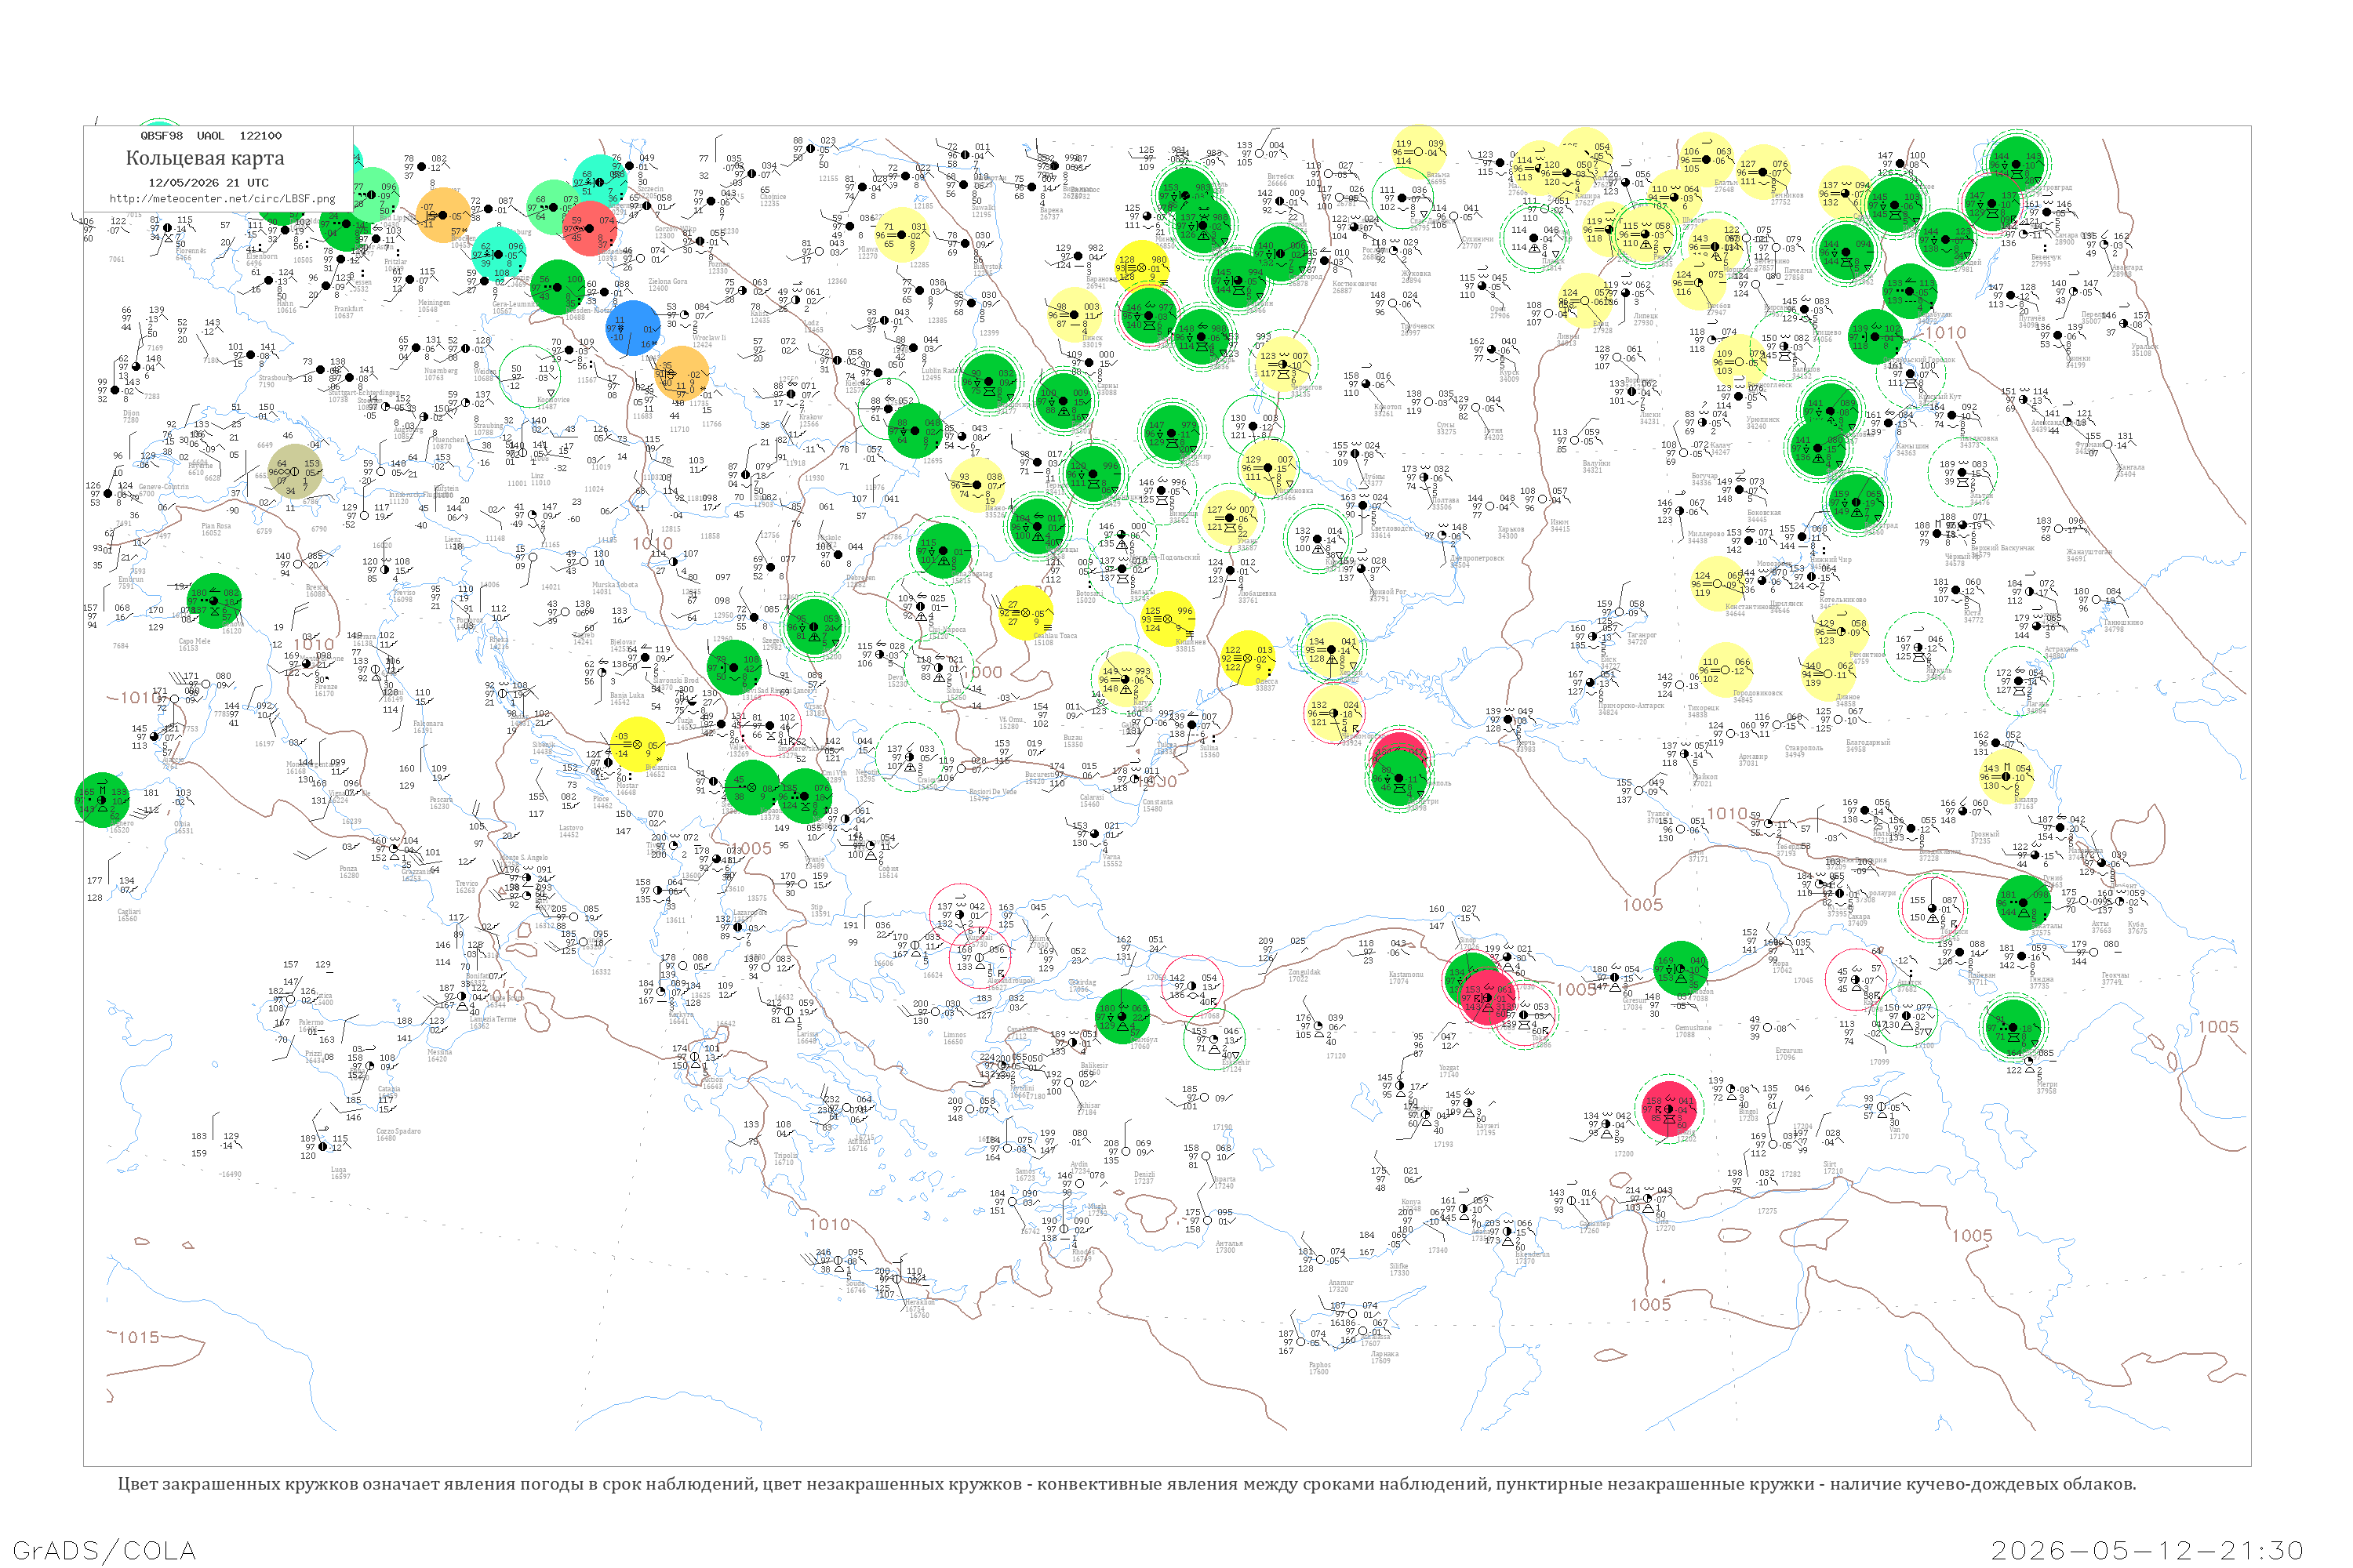Click the unfilled green circle at Kocelovice
The image size is (2353, 1568).
point(530,376)
